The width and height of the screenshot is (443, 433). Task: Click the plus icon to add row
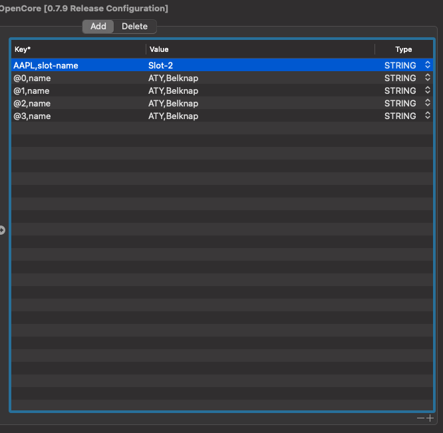click(430, 418)
